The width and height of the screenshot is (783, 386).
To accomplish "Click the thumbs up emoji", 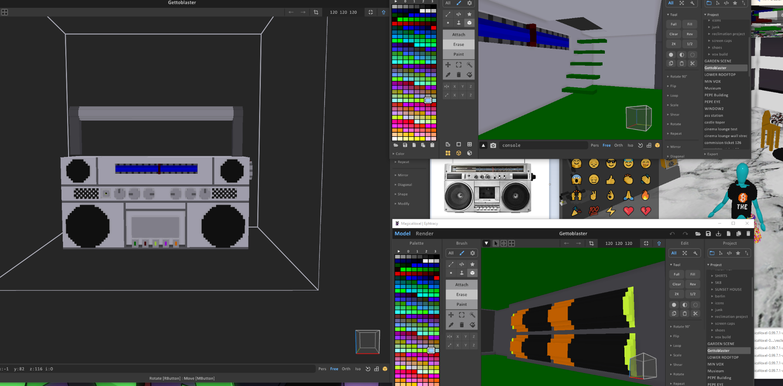I will click(611, 180).
